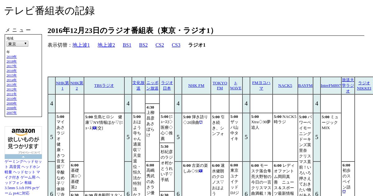Open the 2008年 archive link
The width and height of the screenshot is (373, 196).
12,108
